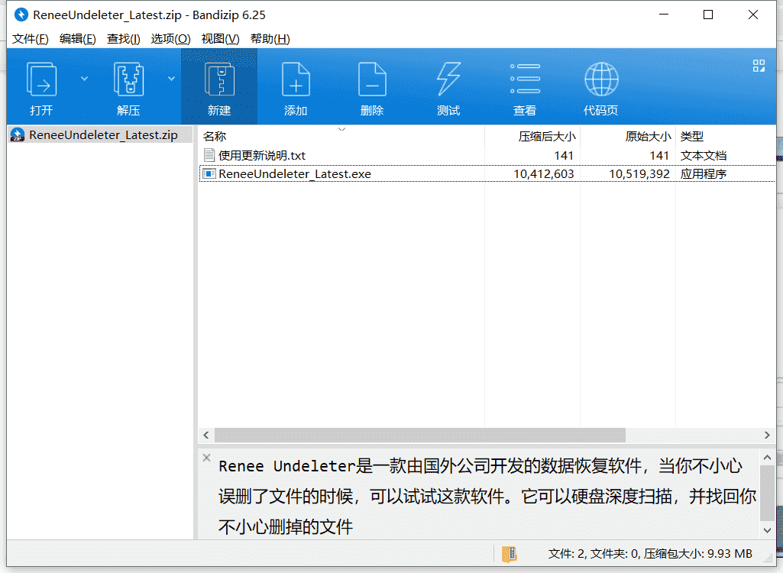Open the 视图(V) menu

click(x=220, y=39)
